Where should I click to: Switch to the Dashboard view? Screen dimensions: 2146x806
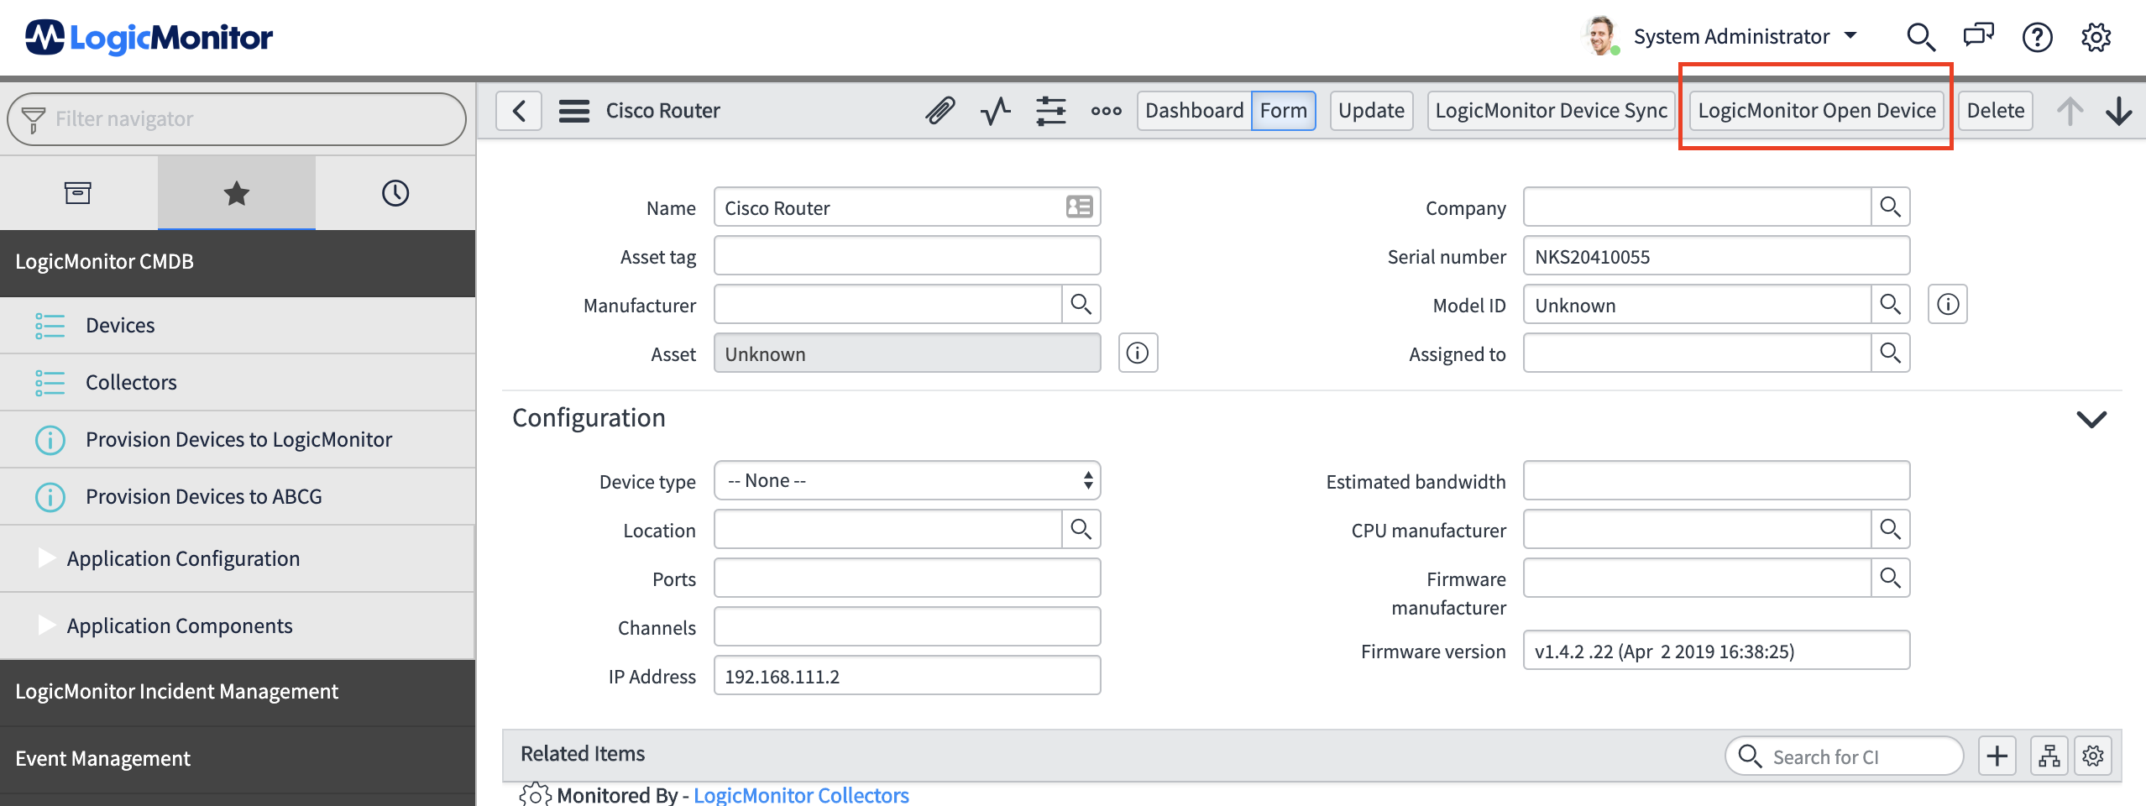point(1194,111)
